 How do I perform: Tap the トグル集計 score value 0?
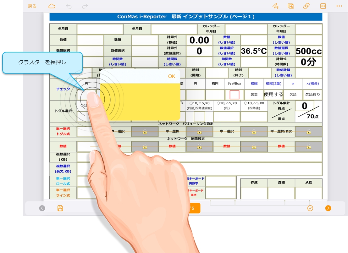click(305, 106)
